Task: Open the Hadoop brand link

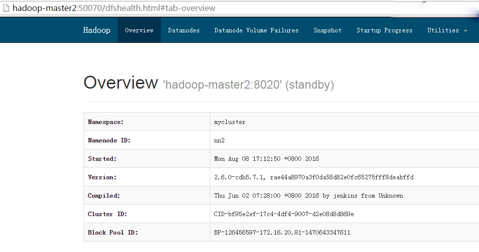Action: pyautogui.click(x=96, y=30)
